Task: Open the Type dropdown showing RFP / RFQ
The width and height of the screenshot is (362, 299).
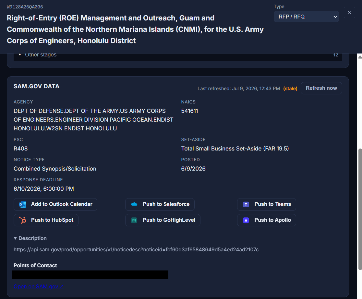Action: pos(306,17)
